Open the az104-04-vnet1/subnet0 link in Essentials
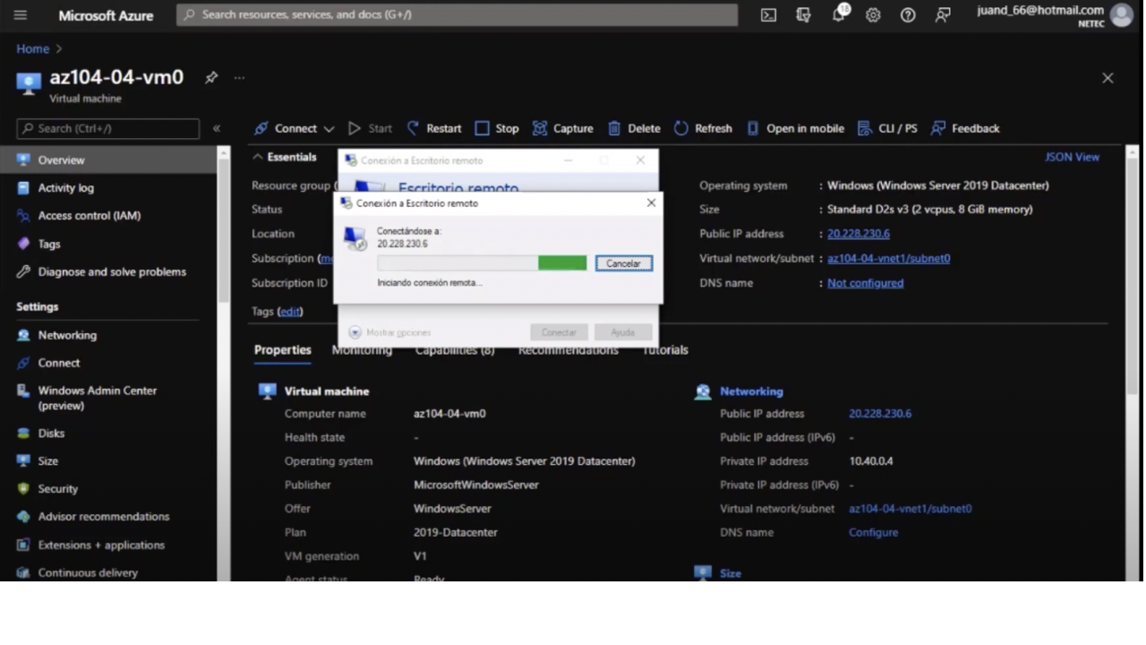The width and height of the screenshot is (1146, 645). (x=888, y=258)
